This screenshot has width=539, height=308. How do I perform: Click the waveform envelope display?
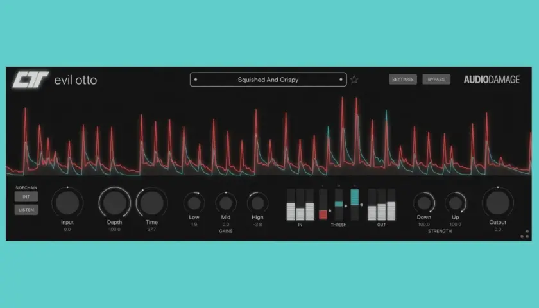(269, 136)
